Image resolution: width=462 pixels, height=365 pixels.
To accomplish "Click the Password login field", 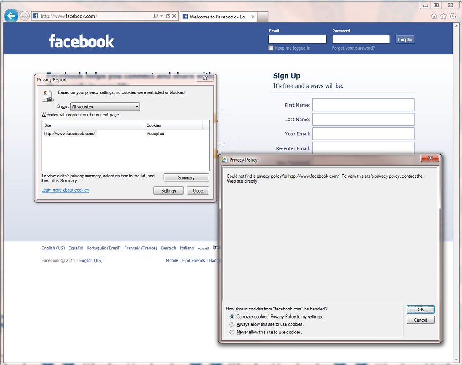I will coord(361,39).
